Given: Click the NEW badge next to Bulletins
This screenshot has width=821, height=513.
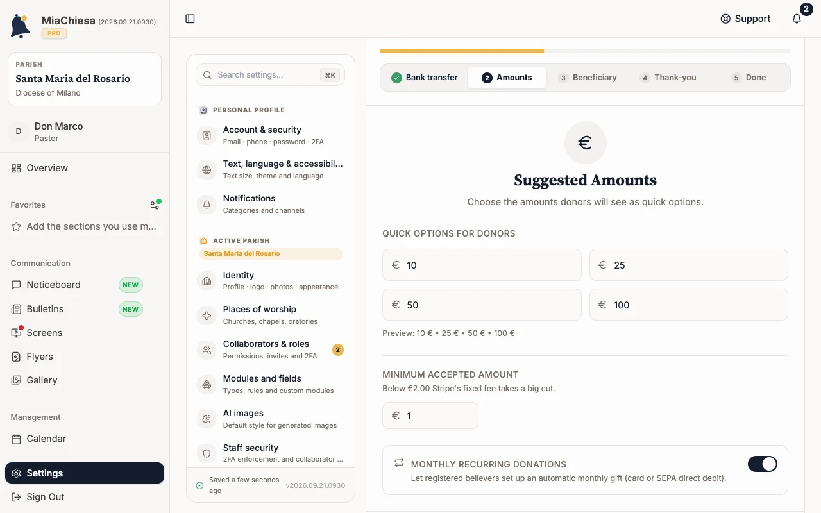Looking at the screenshot, I should (131, 309).
